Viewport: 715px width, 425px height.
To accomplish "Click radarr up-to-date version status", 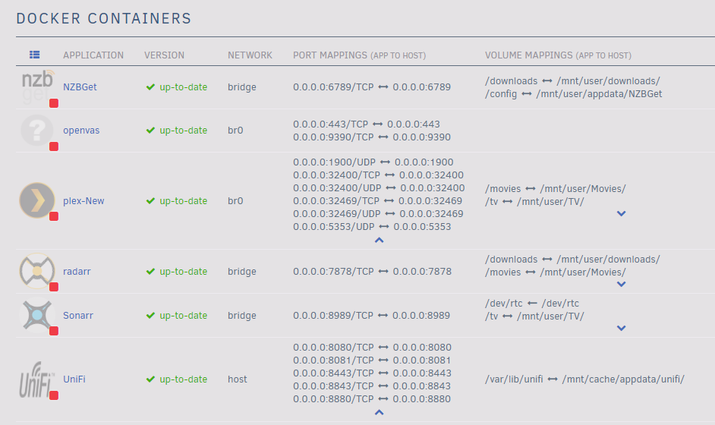I will 176,272.
